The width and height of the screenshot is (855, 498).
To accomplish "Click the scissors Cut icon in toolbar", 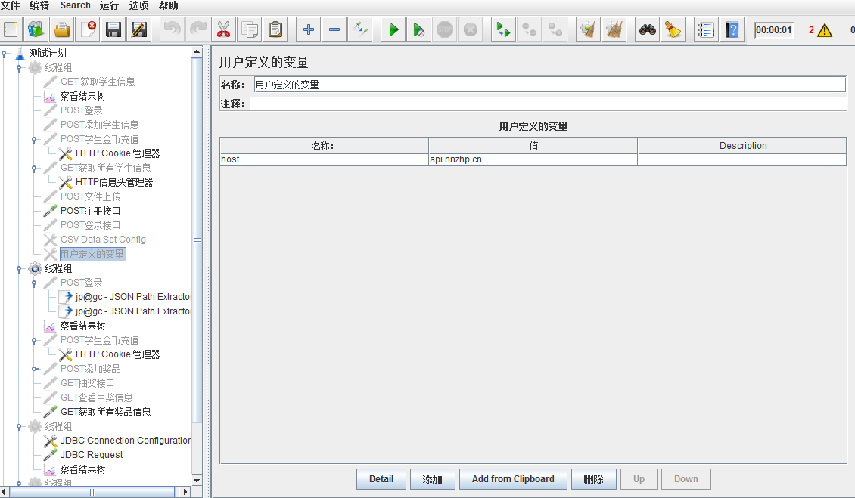I will click(x=223, y=29).
